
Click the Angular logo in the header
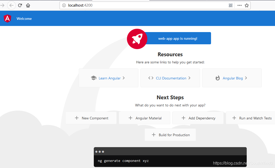(7, 19)
